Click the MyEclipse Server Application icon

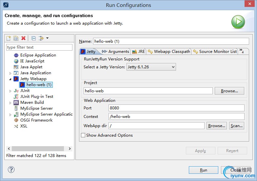coord(16,114)
